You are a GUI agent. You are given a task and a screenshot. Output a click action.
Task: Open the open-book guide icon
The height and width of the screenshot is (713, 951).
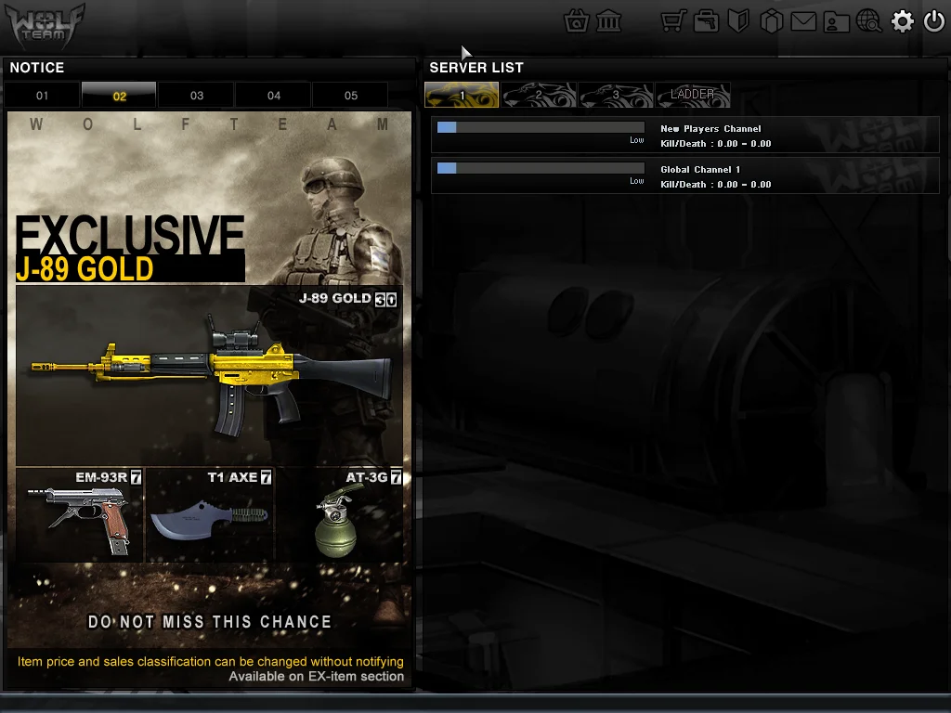pos(738,22)
